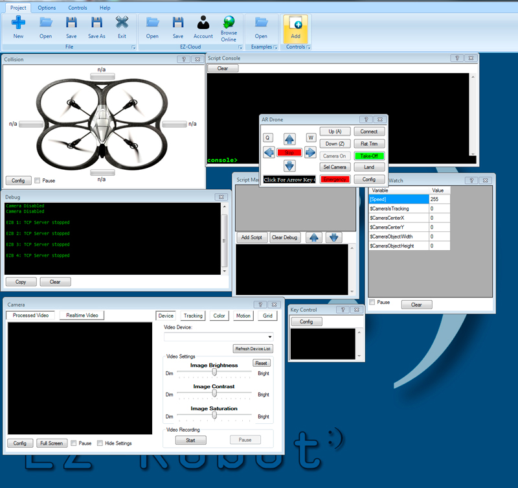The width and height of the screenshot is (518, 488).
Task: Click the Arrow Key capture field
Action: coord(289,180)
